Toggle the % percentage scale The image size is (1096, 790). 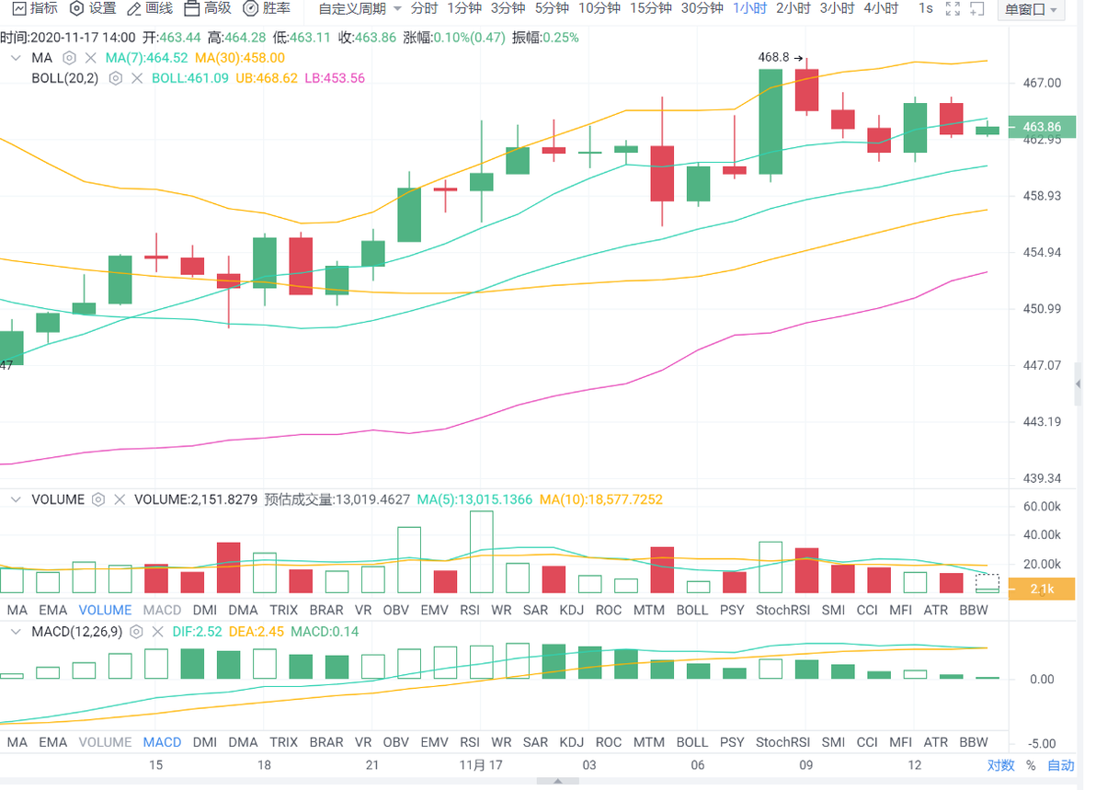point(1031,765)
